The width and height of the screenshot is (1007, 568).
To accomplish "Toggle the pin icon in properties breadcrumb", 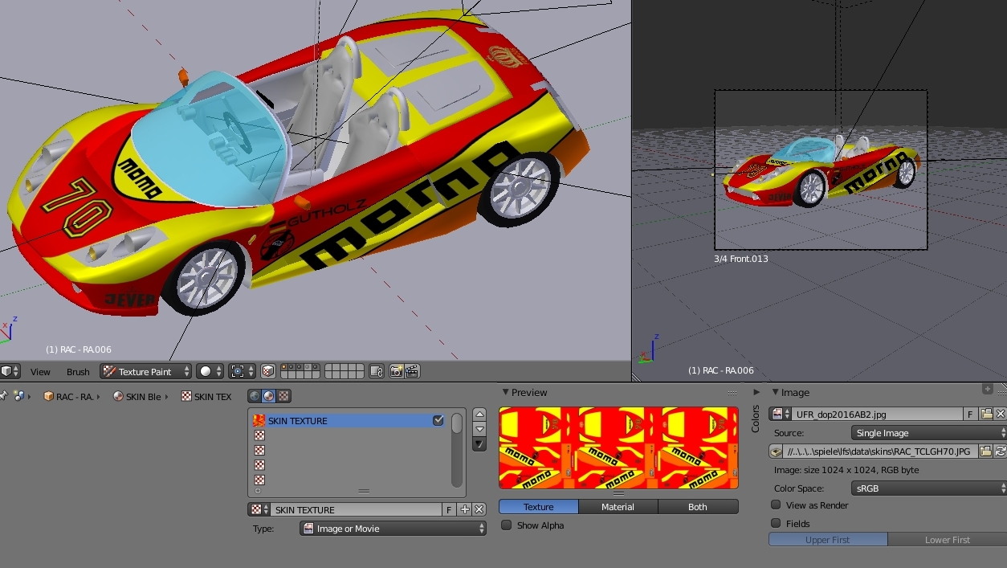I will (x=3, y=395).
